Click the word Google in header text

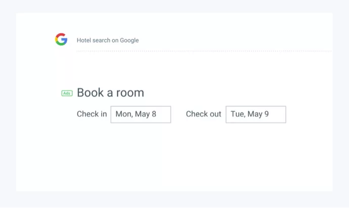[129, 40]
